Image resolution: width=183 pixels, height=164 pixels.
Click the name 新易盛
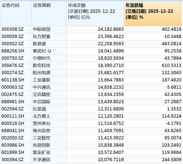[x=39, y=44]
